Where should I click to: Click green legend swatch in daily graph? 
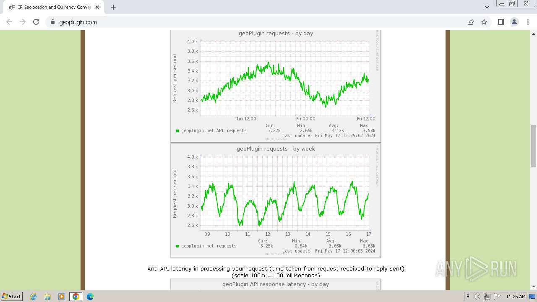(x=177, y=131)
